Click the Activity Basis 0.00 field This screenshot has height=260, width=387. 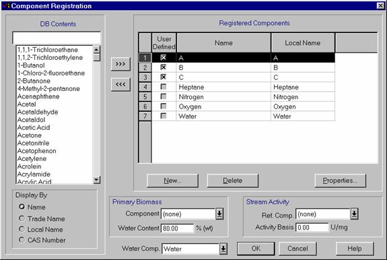(312, 228)
